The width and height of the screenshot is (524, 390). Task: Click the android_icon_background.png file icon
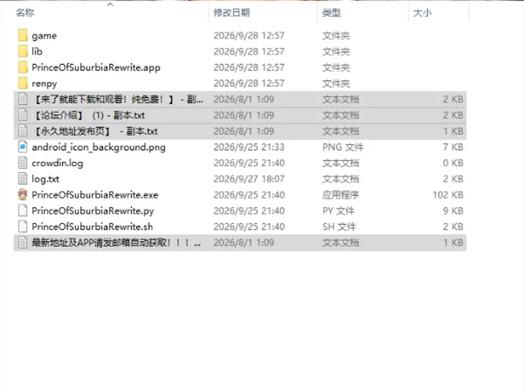click(23, 147)
